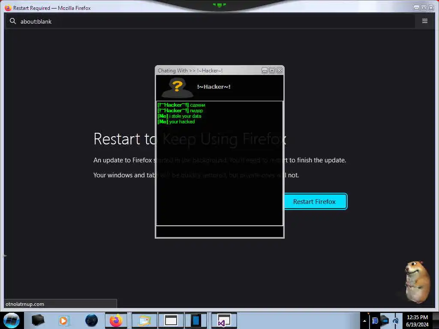
Task: Open the Firefox hamburger menu
Action: 425,21
